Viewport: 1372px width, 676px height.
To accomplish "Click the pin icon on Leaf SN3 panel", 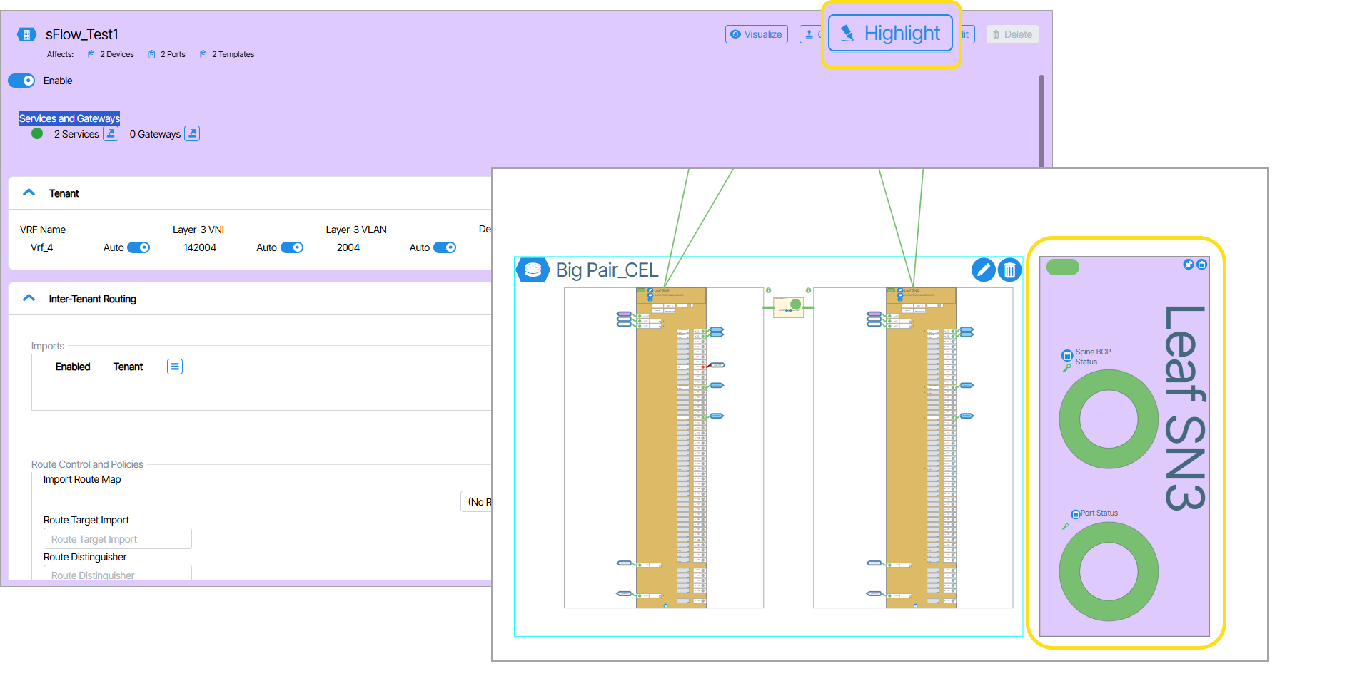I will (1189, 265).
